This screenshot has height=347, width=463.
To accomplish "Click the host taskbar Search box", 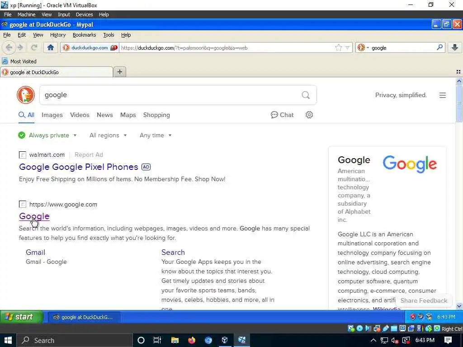I will pos(74,340).
